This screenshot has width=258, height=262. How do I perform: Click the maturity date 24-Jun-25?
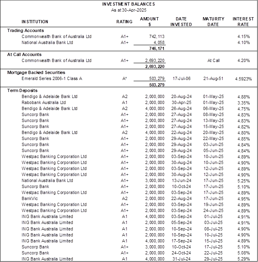point(213,211)
